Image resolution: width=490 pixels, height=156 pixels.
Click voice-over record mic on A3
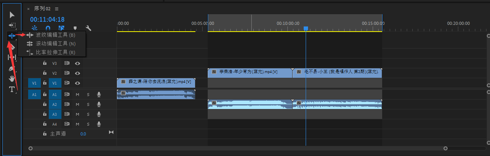[99, 114]
